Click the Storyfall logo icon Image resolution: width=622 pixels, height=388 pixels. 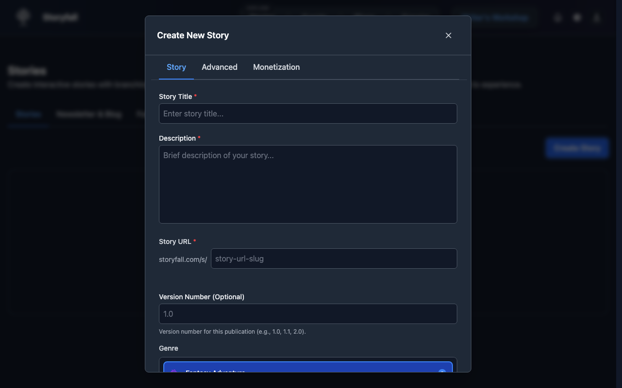pyautogui.click(x=23, y=17)
